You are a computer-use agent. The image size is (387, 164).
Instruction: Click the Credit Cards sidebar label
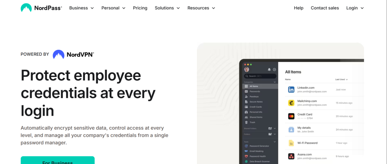(256, 107)
